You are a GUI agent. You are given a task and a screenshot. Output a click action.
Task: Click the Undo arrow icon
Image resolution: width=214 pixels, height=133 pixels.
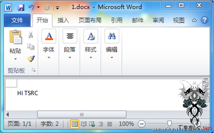click(x=31, y=8)
